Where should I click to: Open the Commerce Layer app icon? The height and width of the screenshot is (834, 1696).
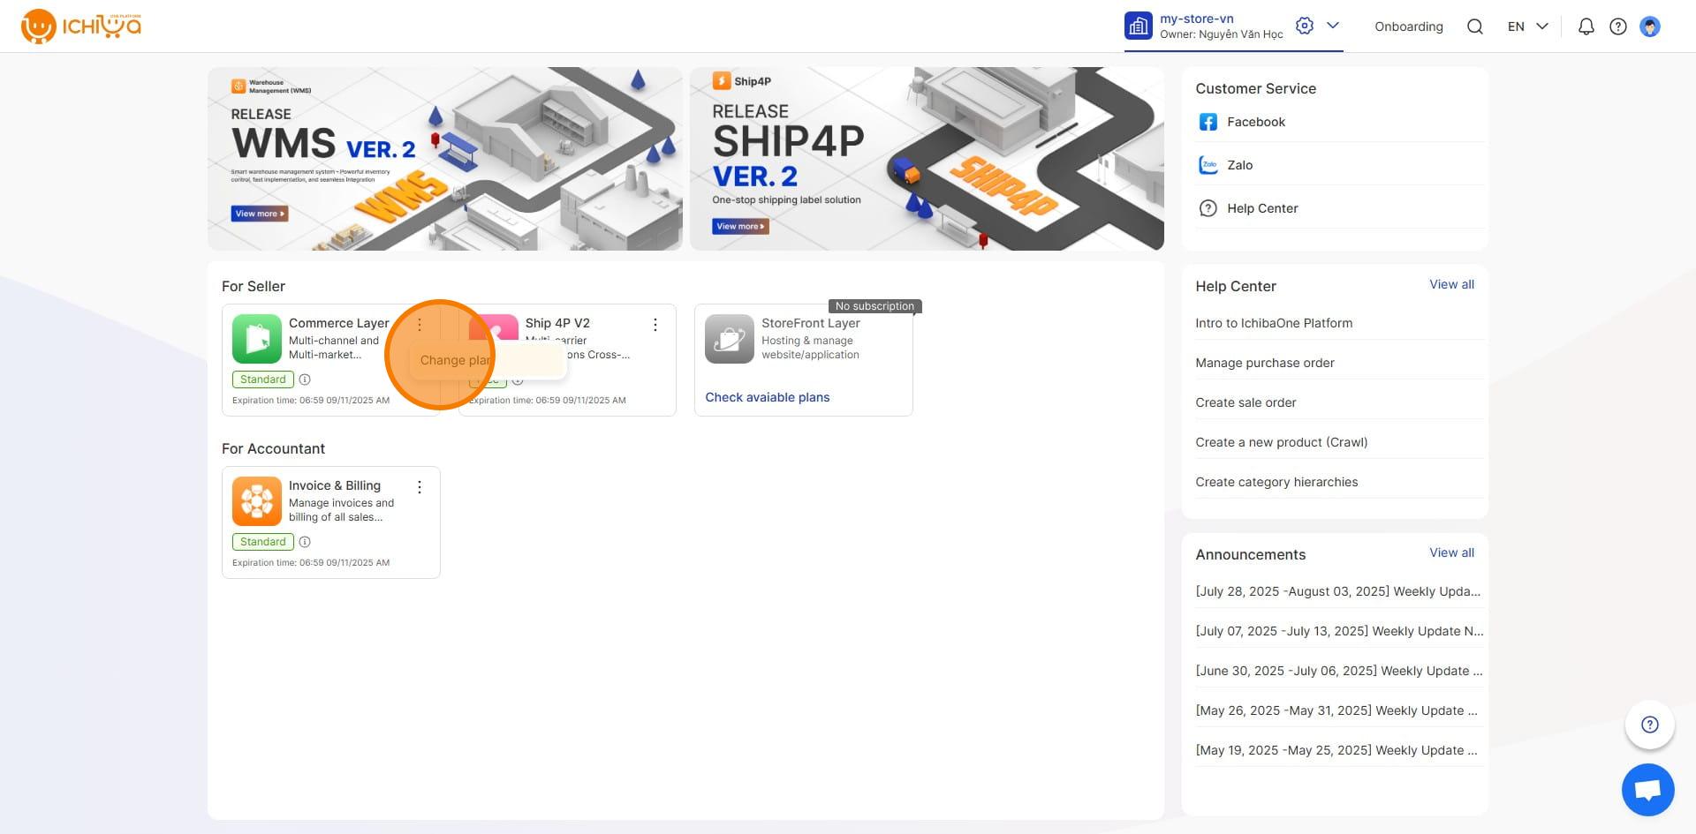[257, 339]
